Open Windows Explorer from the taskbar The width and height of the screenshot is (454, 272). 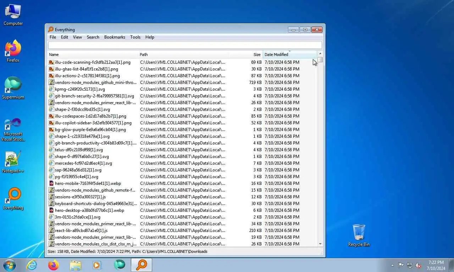coord(76,265)
